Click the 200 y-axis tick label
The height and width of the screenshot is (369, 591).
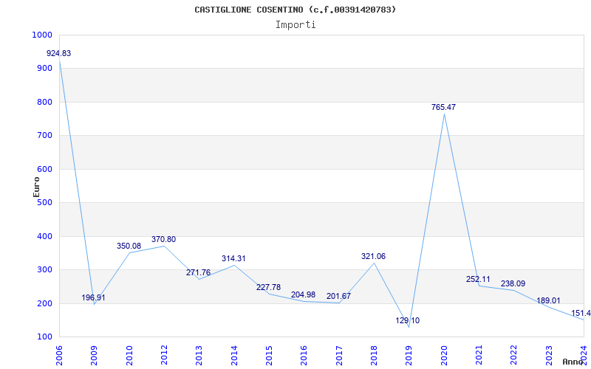coord(44,303)
